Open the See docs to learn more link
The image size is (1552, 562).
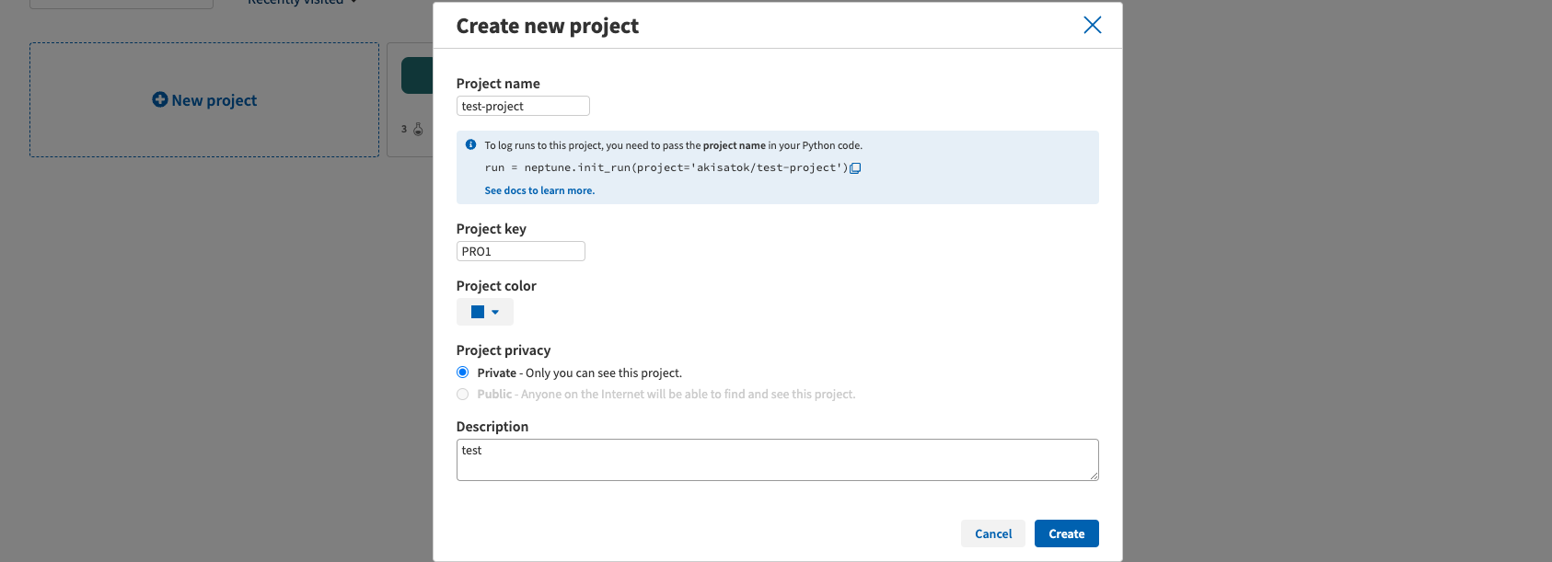539,190
